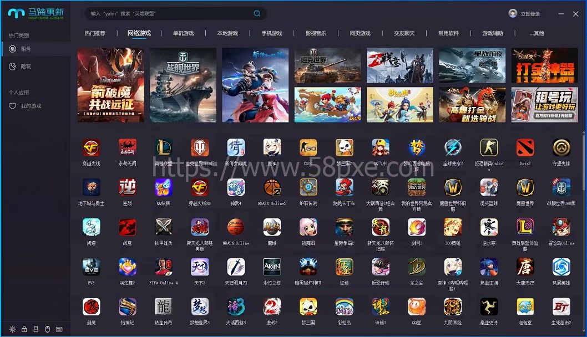Click the EVE game icon

click(x=91, y=267)
